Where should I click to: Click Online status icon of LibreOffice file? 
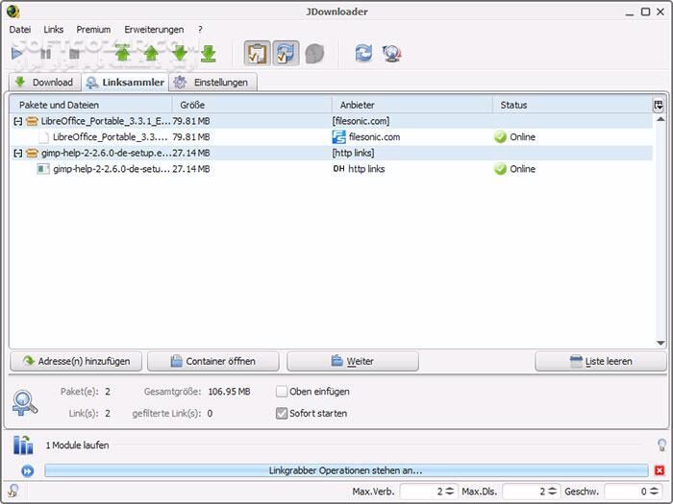[500, 137]
